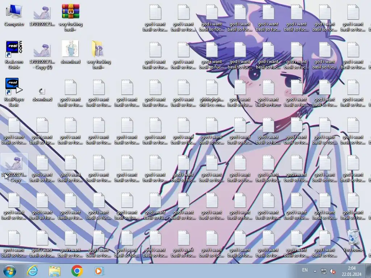
Task: Click the muted volume tray icon
Action: 333,271
